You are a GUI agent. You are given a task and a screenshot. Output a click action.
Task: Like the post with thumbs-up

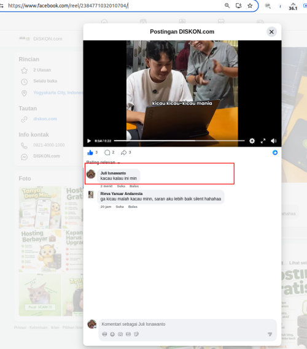point(90,153)
